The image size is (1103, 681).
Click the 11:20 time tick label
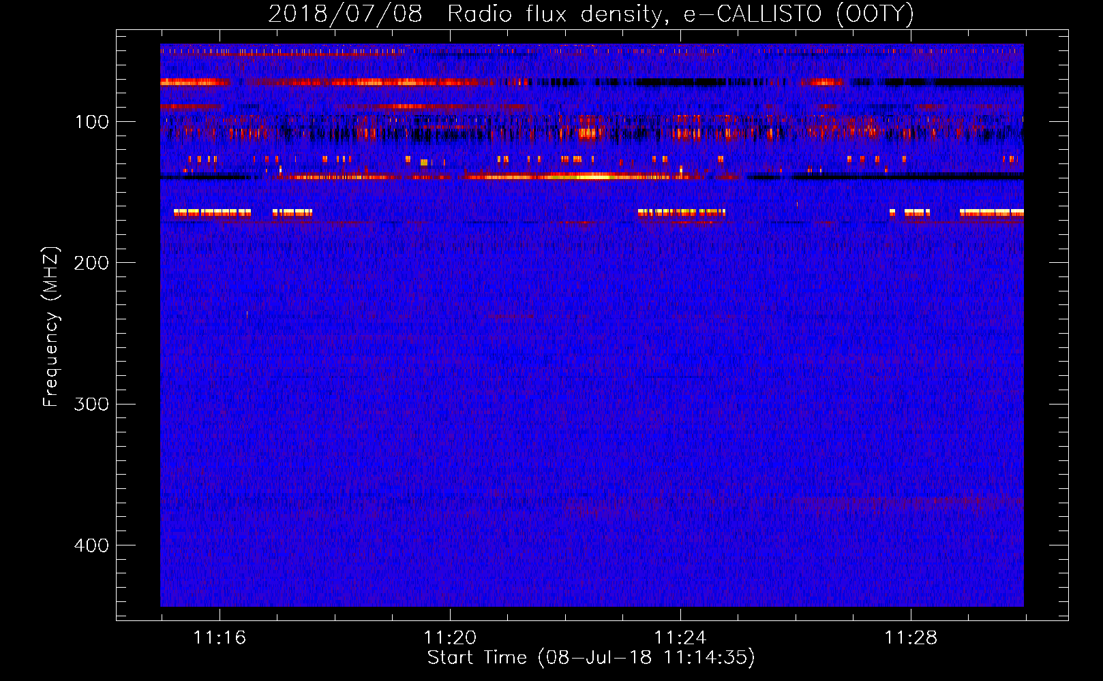pyautogui.click(x=450, y=638)
